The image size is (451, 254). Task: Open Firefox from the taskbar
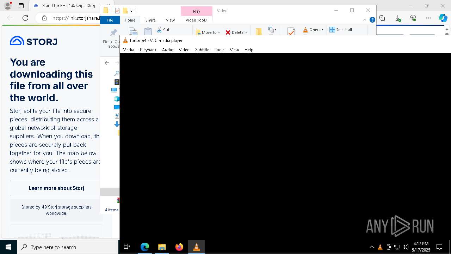click(x=179, y=247)
